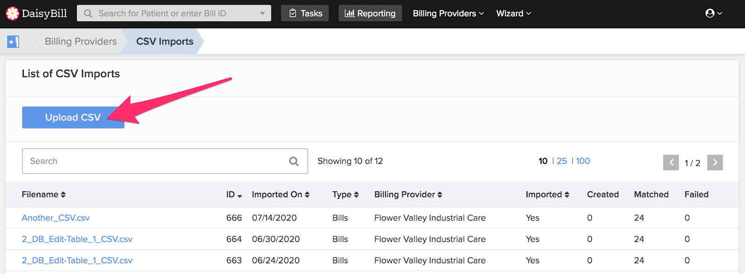
Task: Click the DaisyBill flower logo
Action: click(x=13, y=13)
